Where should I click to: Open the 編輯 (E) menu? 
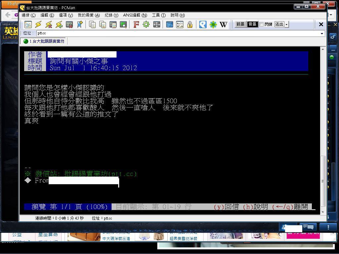[x=47, y=15]
